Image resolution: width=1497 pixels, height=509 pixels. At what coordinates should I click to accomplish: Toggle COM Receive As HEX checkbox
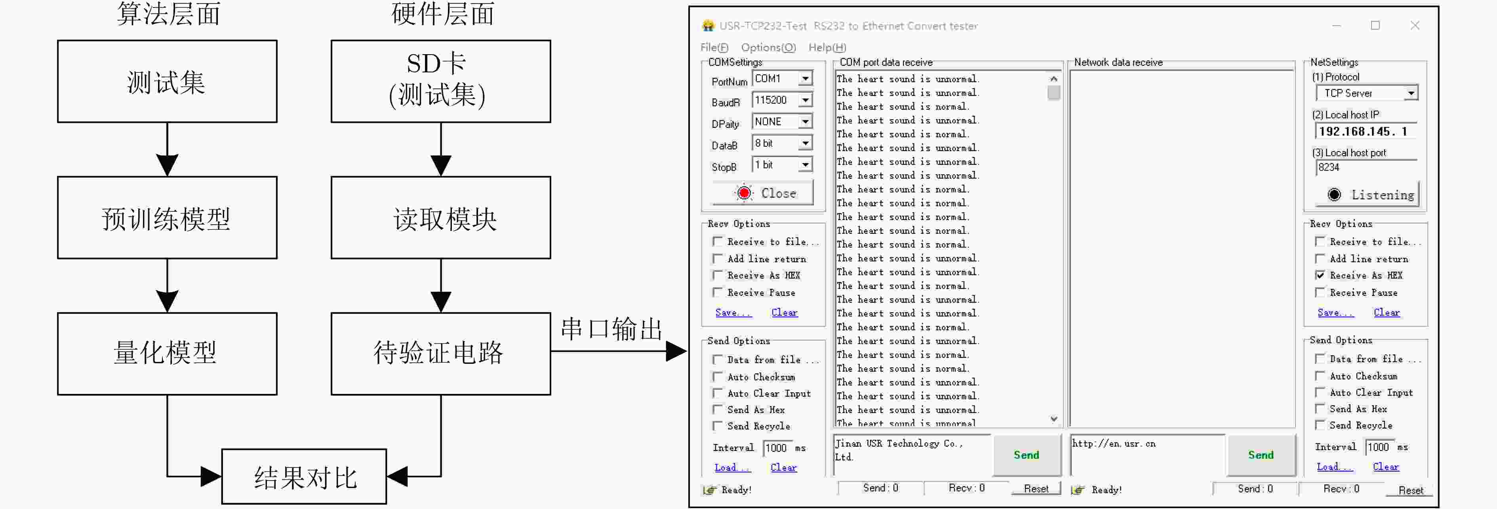718,275
